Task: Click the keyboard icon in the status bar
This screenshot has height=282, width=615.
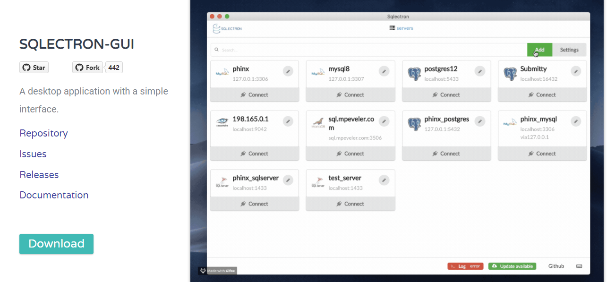Action: pos(581,266)
